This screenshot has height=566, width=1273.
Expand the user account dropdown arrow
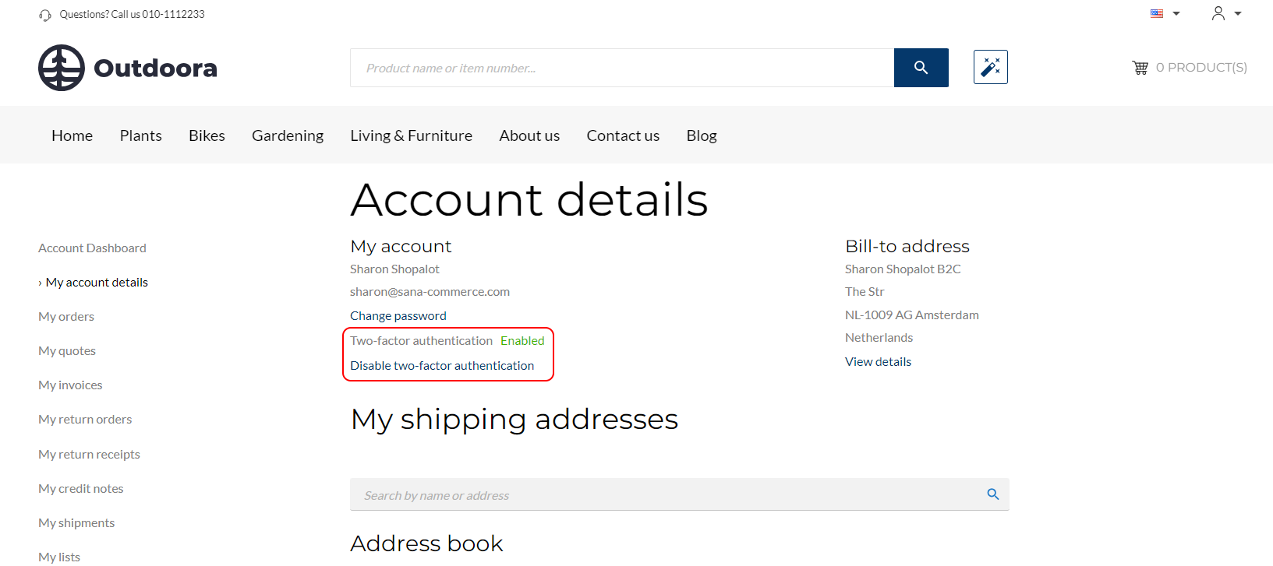coord(1237,13)
